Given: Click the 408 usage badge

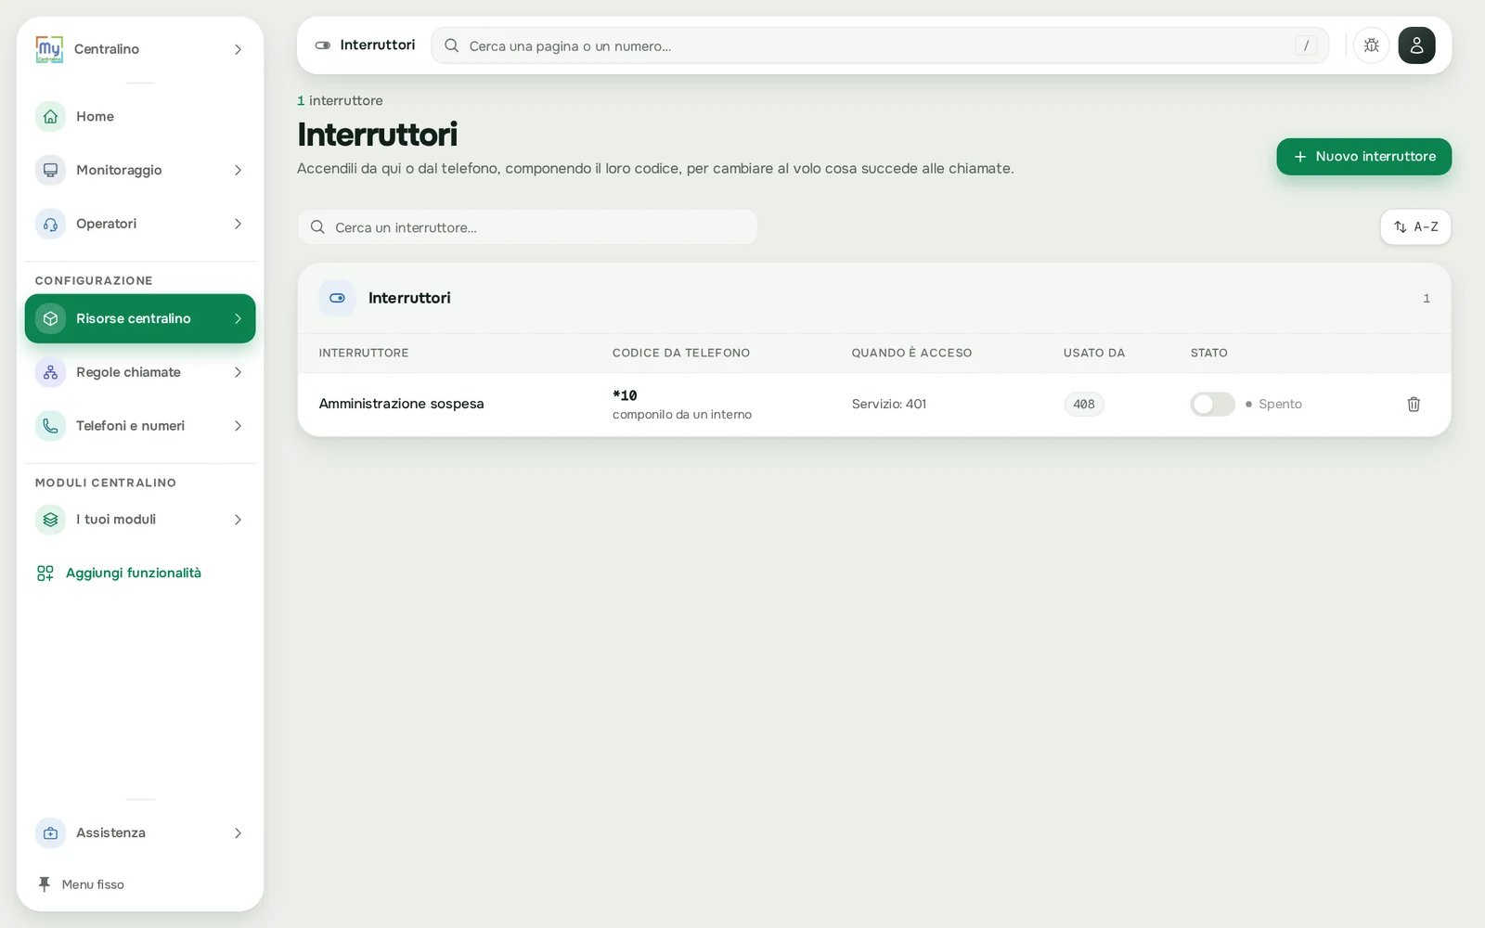Looking at the screenshot, I should 1083,404.
